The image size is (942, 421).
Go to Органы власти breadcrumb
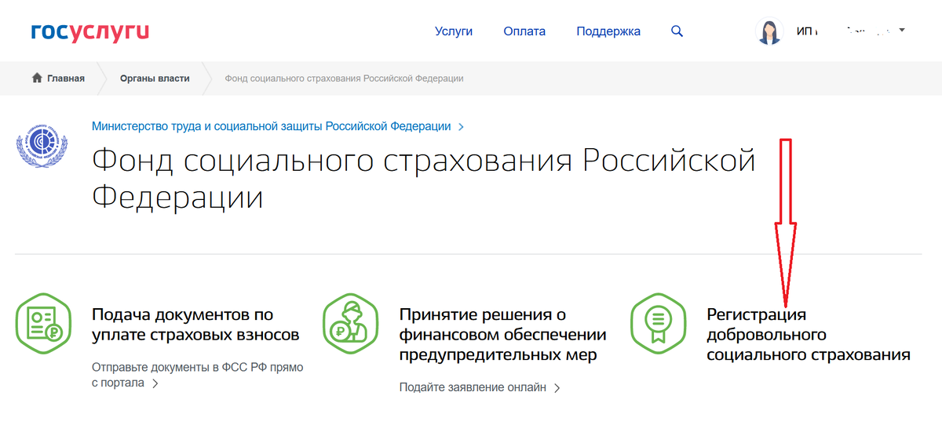155,78
